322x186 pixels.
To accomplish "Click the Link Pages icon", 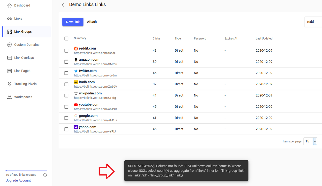I will point(10,71).
